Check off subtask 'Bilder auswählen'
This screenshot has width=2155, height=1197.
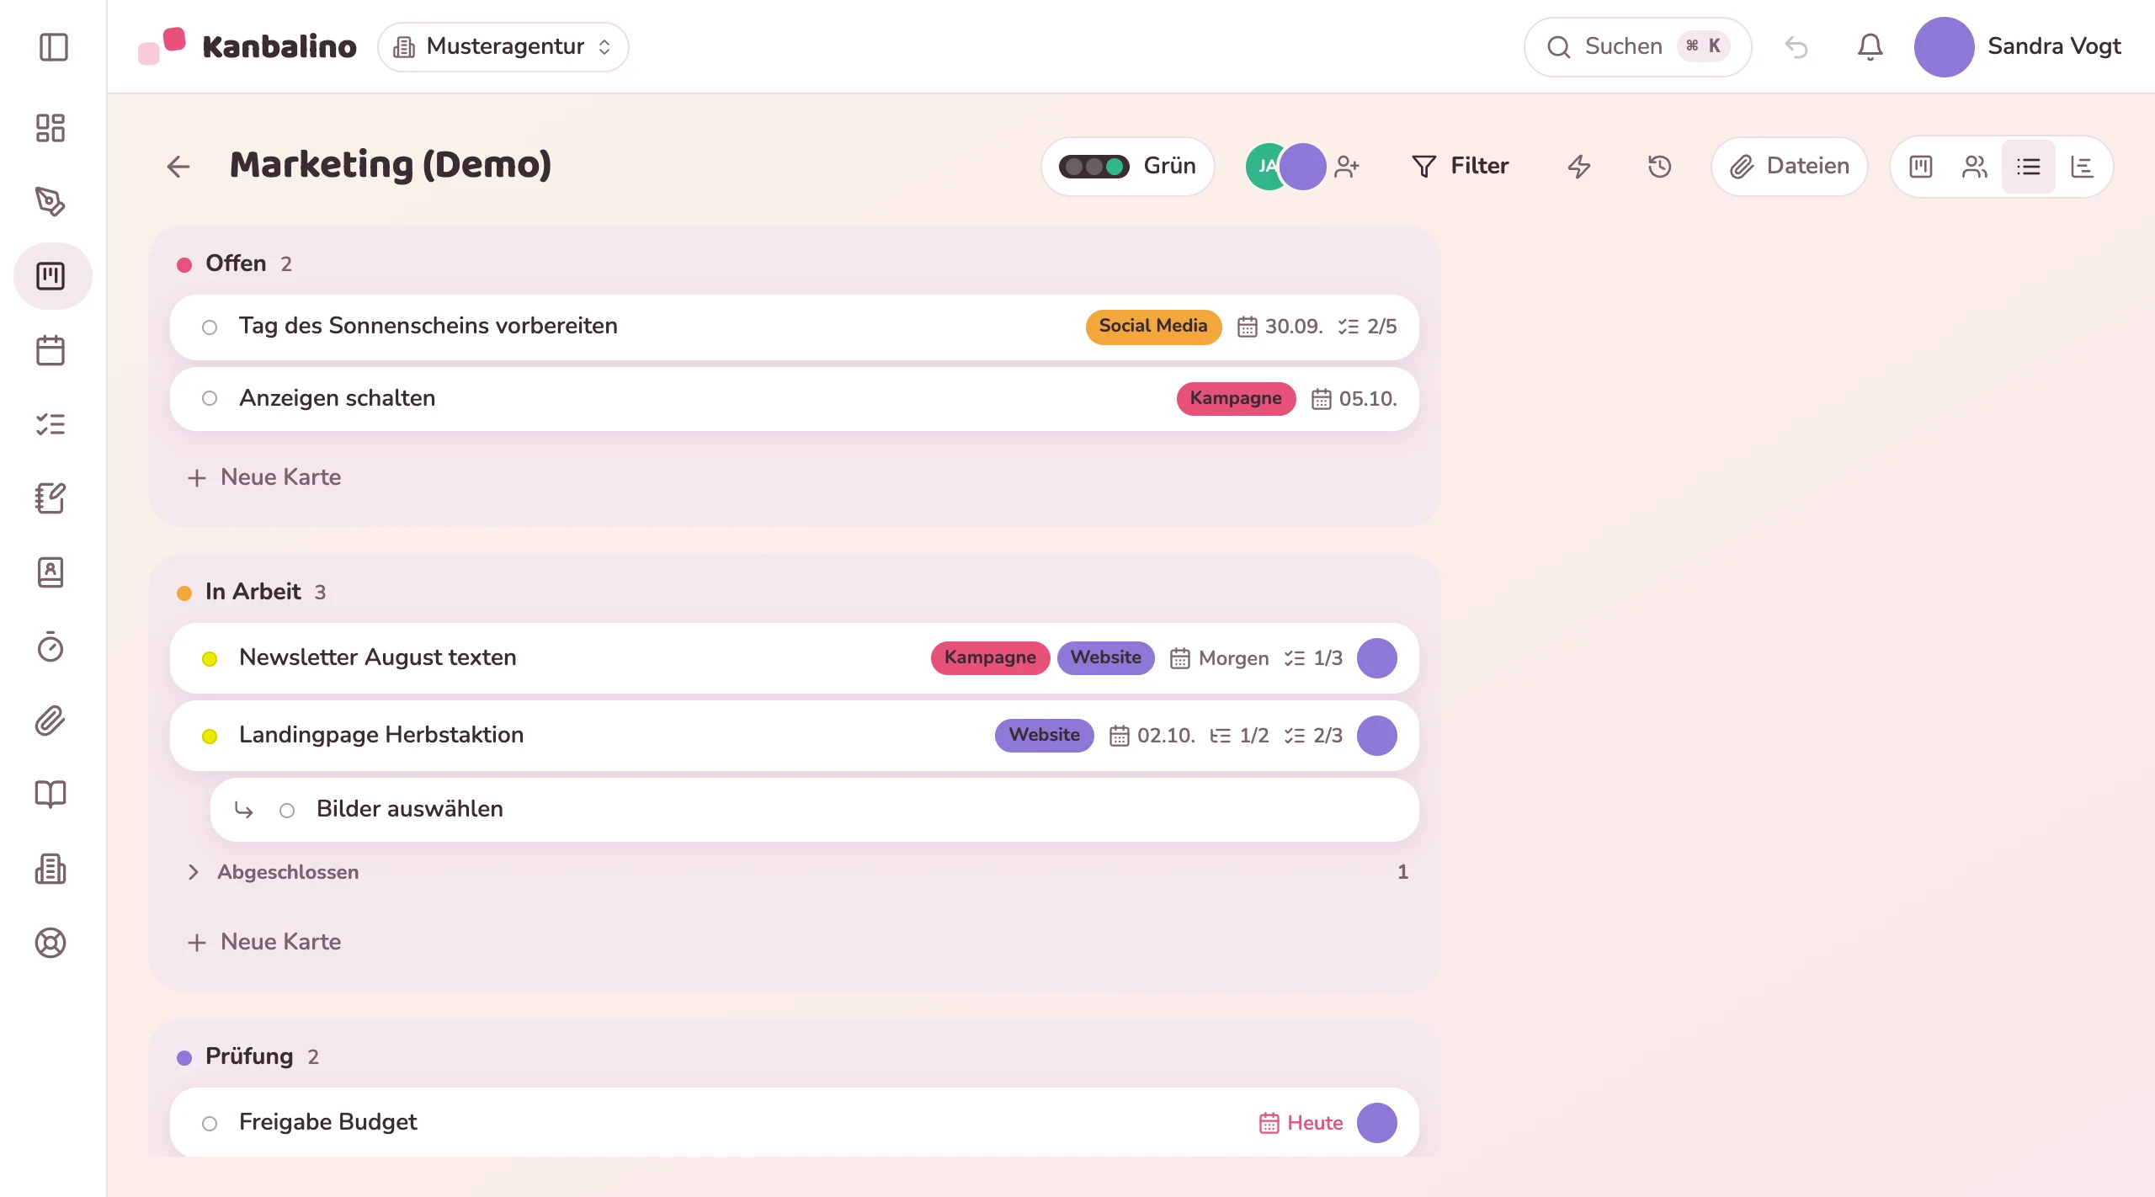287,811
